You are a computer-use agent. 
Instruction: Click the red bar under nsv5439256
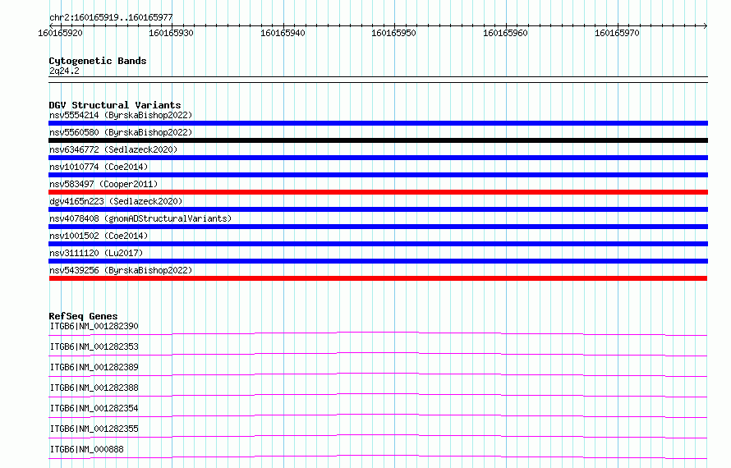point(378,278)
